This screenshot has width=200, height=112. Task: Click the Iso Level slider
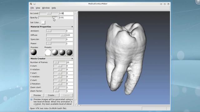(x=49, y=13)
